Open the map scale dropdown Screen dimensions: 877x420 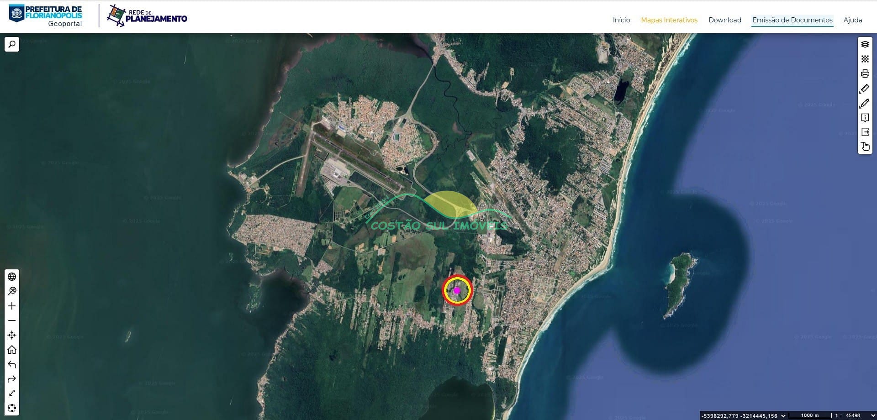pos(872,415)
